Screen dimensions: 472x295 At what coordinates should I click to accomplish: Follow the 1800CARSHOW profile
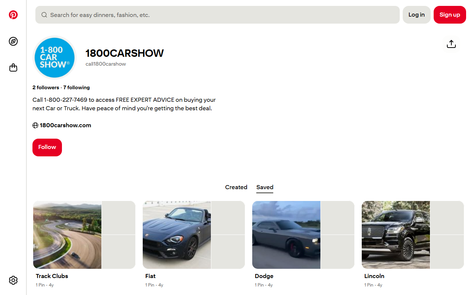click(x=47, y=147)
